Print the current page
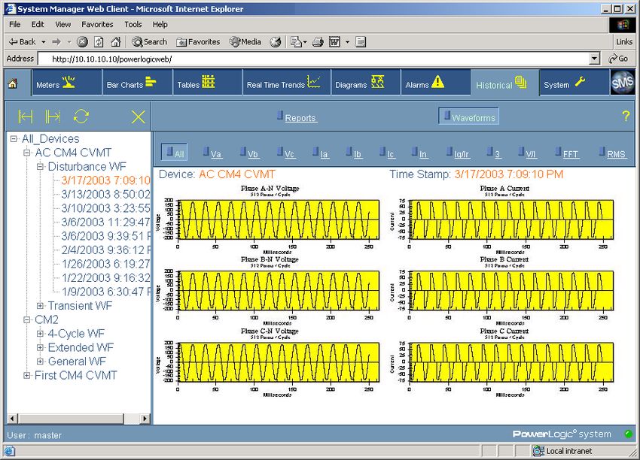 click(318, 41)
